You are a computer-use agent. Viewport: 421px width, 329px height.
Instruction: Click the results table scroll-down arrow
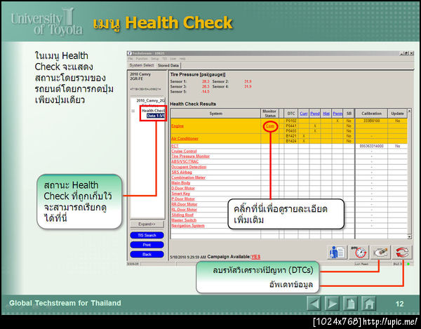(410, 236)
